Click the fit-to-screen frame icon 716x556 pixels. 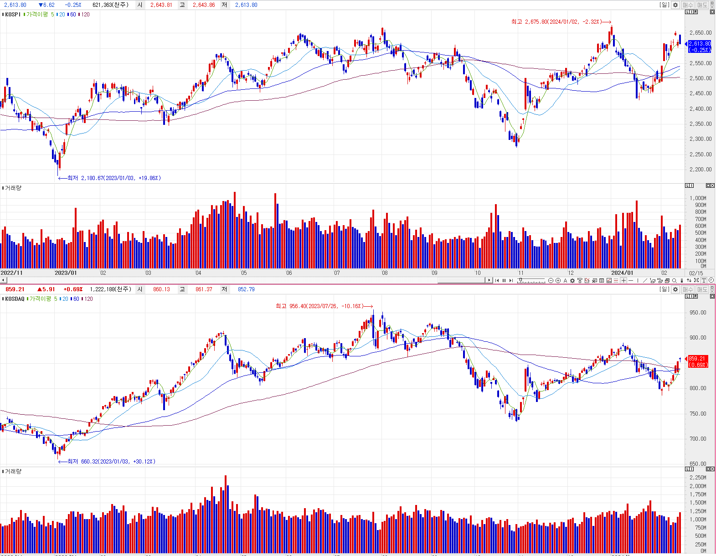[x=696, y=280]
